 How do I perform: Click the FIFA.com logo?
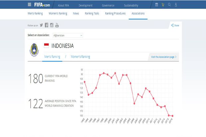pos(42,5)
